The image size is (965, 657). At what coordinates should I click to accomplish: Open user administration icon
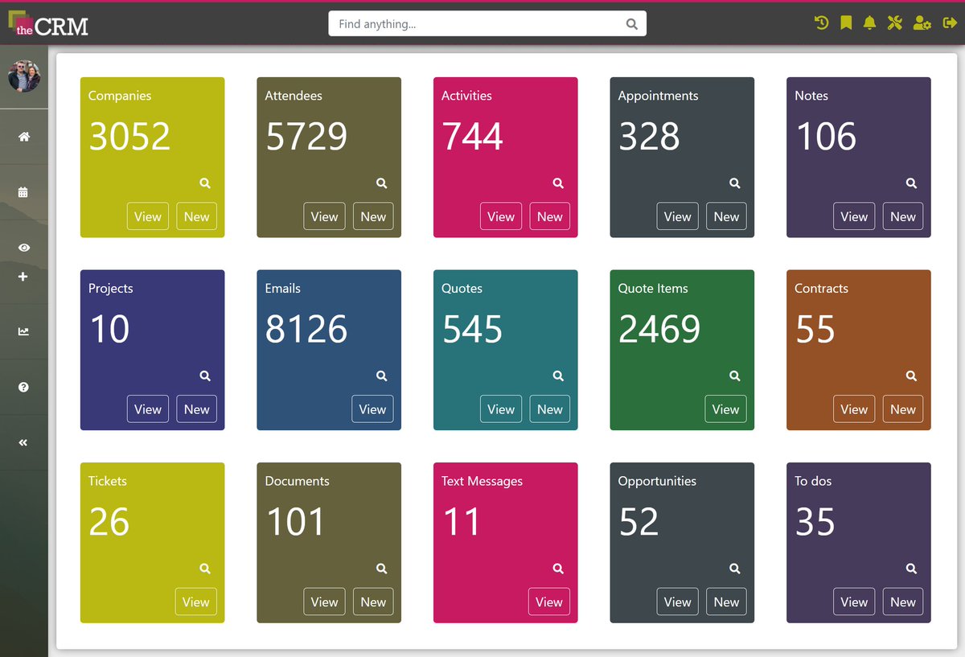pos(922,23)
